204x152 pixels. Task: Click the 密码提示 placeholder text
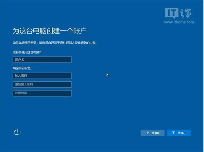click(x=21, y=93)
